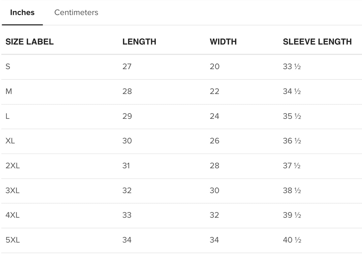This screenshot has width=362, height=259.
Task: Click the width value 26 for XL
Action: [x=215, y=141]
